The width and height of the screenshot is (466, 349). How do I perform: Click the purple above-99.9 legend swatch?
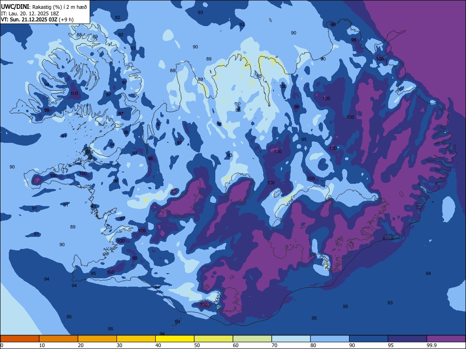446,339
